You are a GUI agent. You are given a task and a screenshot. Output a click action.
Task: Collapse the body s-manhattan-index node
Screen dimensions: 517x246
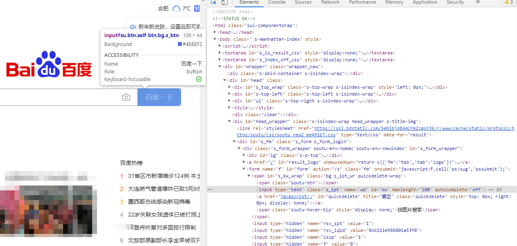[215, 39]
